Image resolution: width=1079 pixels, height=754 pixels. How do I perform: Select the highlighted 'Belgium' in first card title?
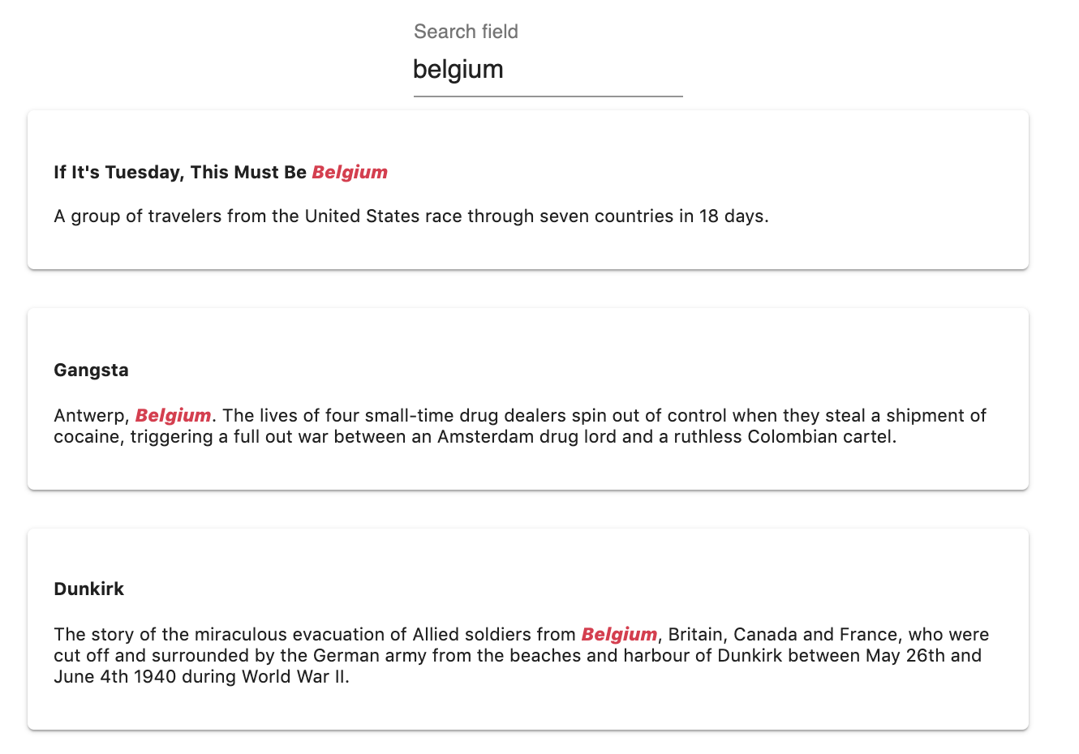click(350, 172)
